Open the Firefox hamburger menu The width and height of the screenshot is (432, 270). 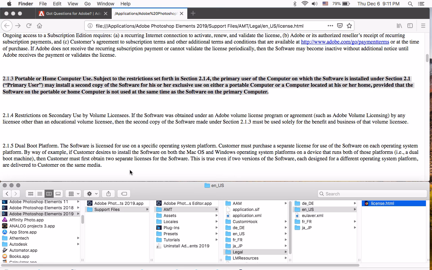point(423,26)
